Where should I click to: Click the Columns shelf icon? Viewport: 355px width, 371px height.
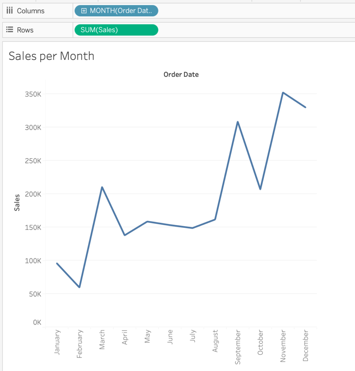tap(10, 11)
